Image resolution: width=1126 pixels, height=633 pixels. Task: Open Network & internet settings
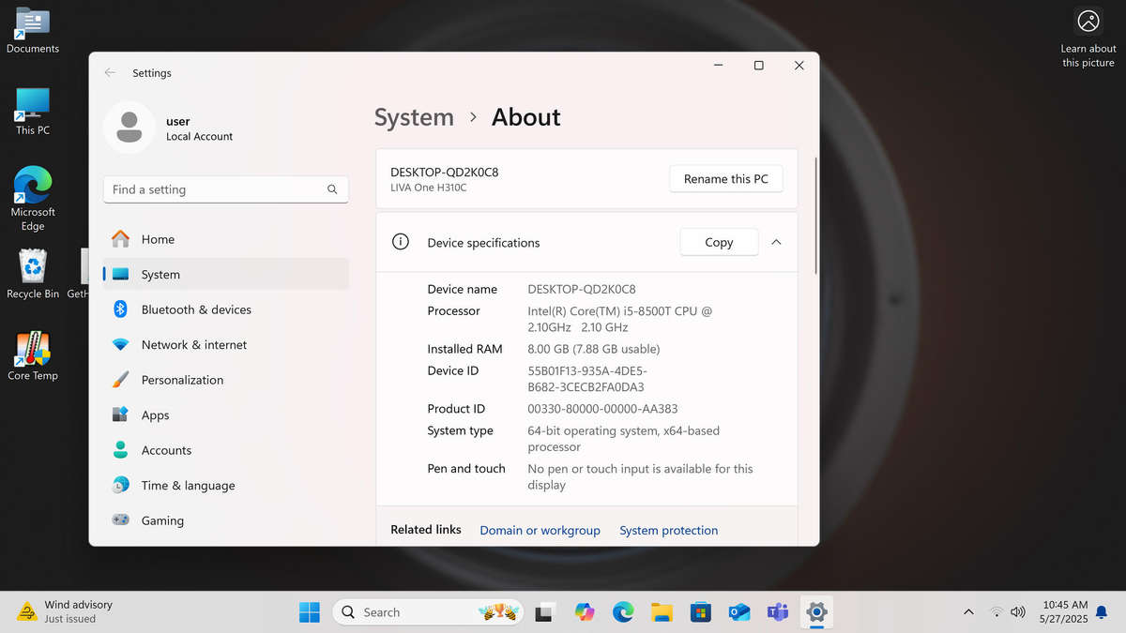pyautogui.click(x=193, y=345)
